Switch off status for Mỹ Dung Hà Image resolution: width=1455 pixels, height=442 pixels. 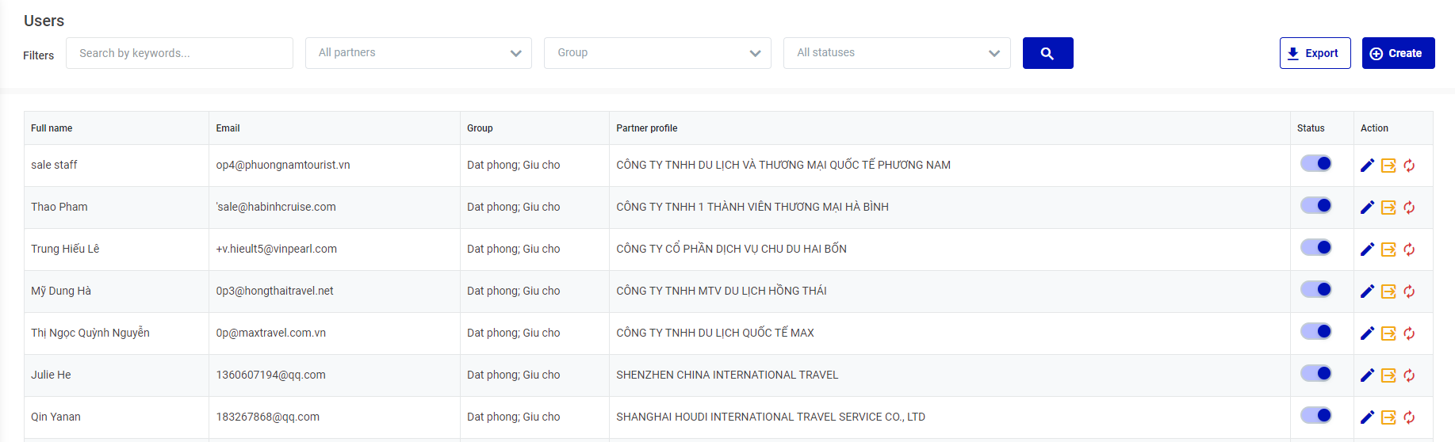[1316, 290]
